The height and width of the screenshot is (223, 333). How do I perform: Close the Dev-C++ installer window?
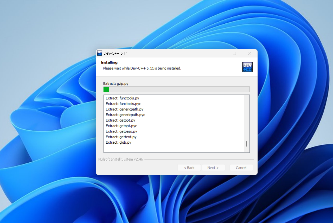click(x=250, y=53)
